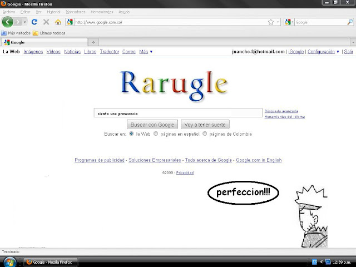Viewport: 356px width, 267px height.
Task: Click the forward navigation arrow
Action: pyautogui.click(x=18, y=22)
